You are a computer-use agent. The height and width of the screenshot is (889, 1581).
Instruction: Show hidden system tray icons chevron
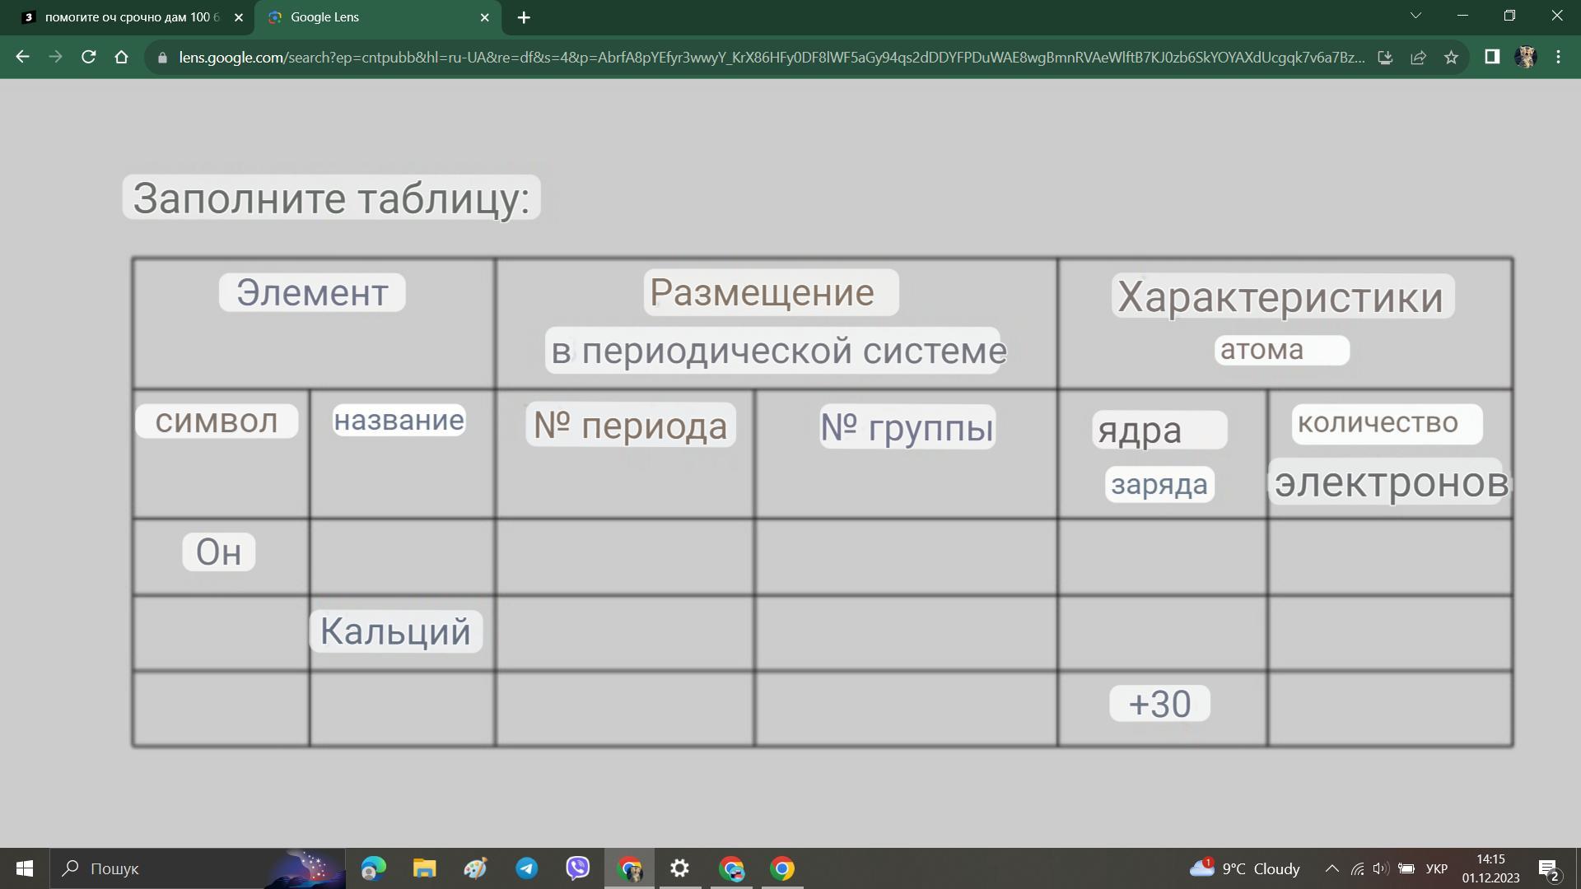(x=1331, y=868)
